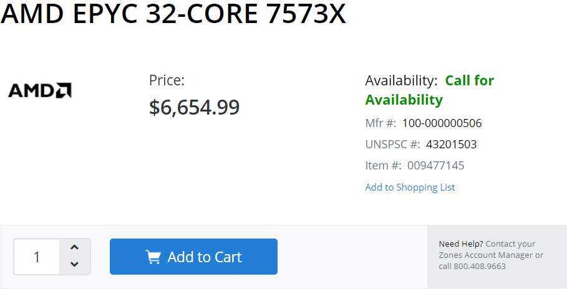
Task: Click the $6,654.99 price amount
Action: (x=194, y=107)
